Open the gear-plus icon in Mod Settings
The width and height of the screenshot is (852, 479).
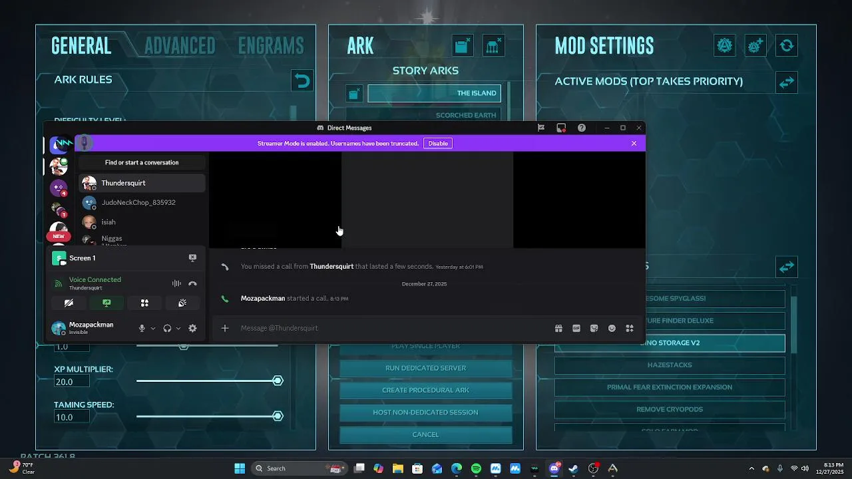coord(755,45)
